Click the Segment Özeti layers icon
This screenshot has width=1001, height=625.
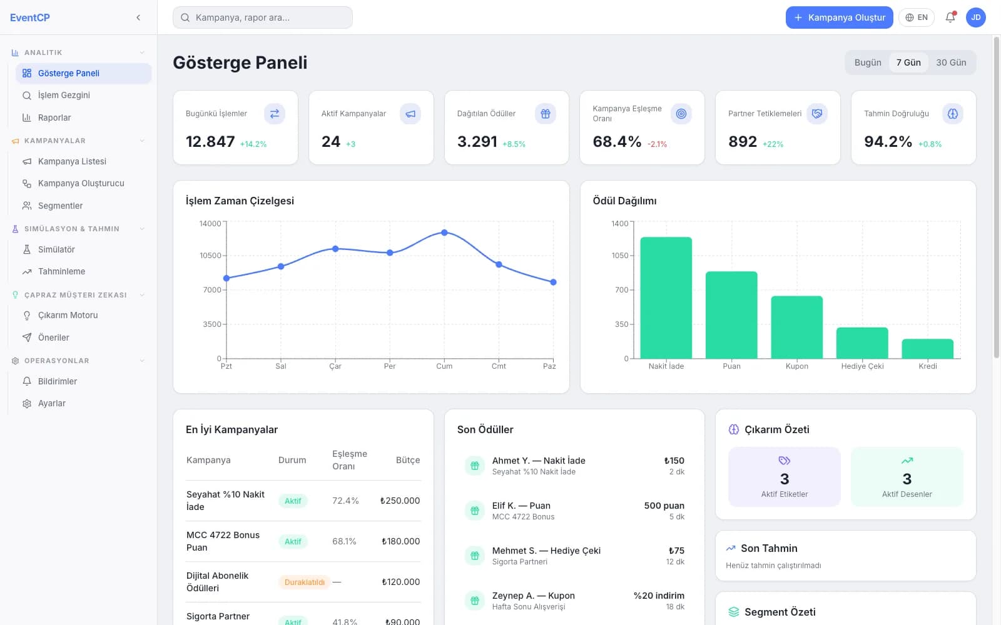point(734,612)
